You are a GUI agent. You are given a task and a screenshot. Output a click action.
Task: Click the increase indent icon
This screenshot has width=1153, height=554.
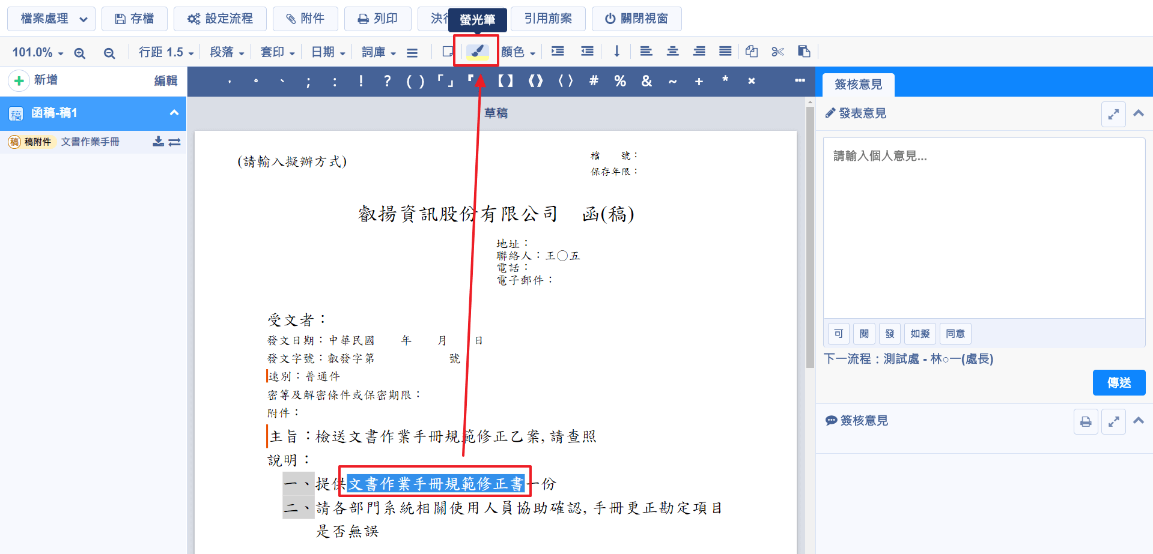558,52
